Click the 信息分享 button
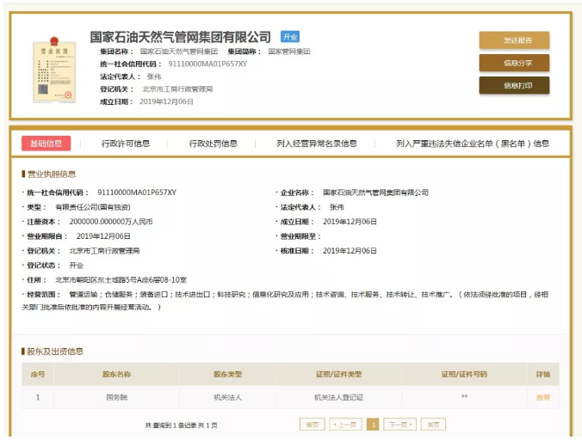 [514, 63]
